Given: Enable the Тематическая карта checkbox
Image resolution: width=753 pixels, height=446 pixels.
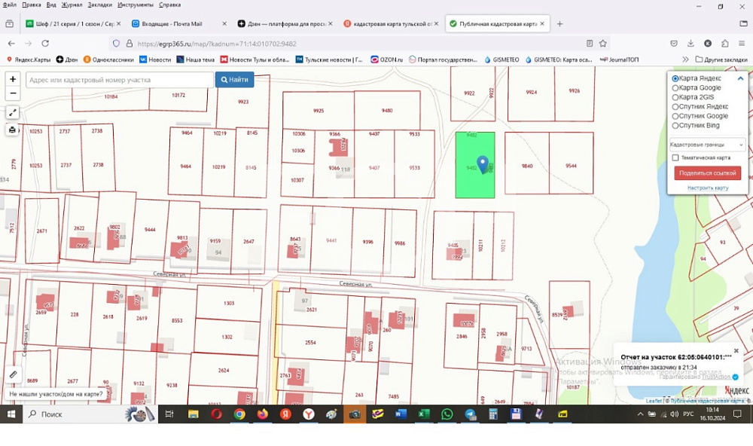Looking at the screenshot, I should pos(675,157).
